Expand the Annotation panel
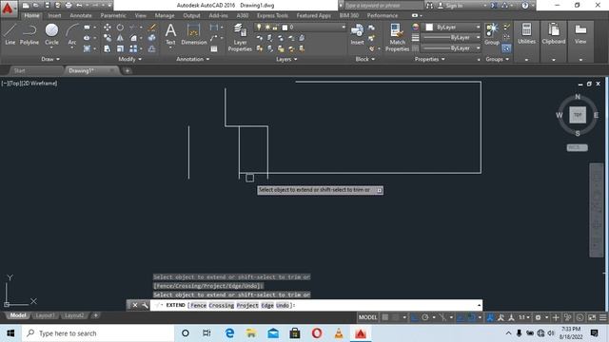This screenshot has width=609, height=342. [x=193, y=59]
